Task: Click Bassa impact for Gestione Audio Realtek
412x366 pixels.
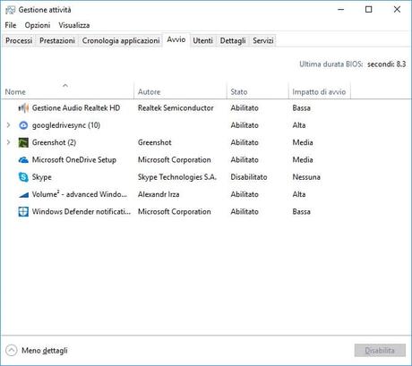Action: [x=301, y=108]
